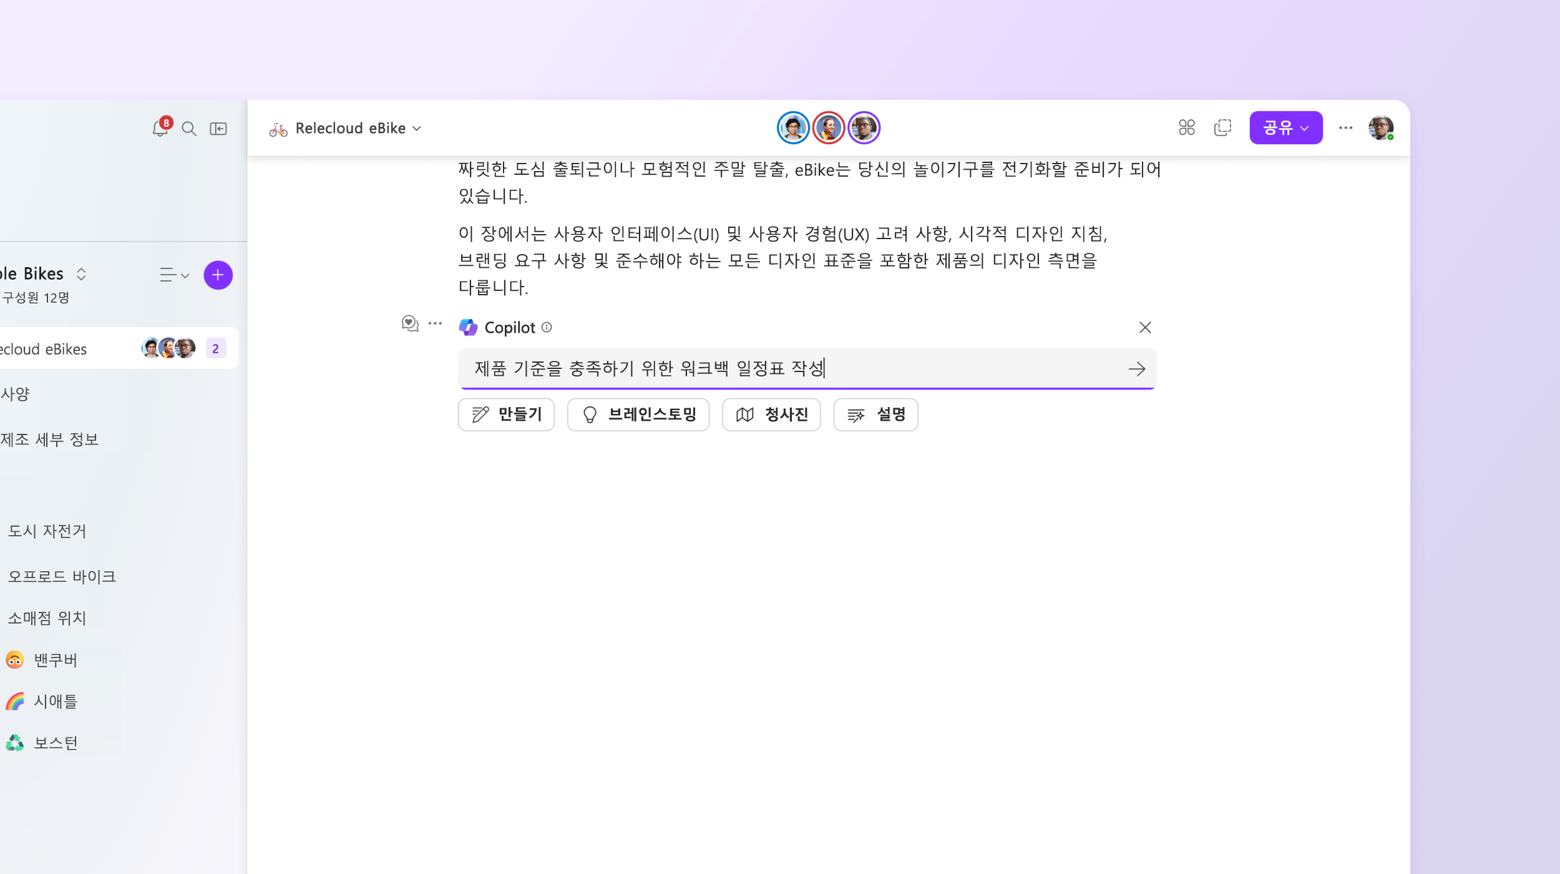Open the user profile avatar
Viewport: 1560px width, 874px height.
tap(1380, 127)
